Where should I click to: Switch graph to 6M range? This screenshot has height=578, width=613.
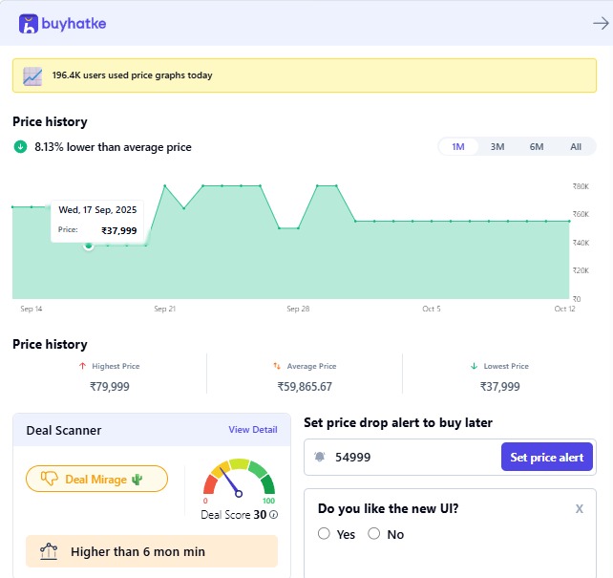[x=537, y=147]
